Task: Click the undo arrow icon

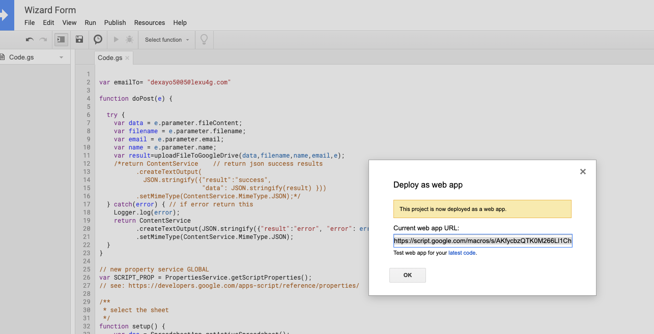Action: (x=30, y=40)
